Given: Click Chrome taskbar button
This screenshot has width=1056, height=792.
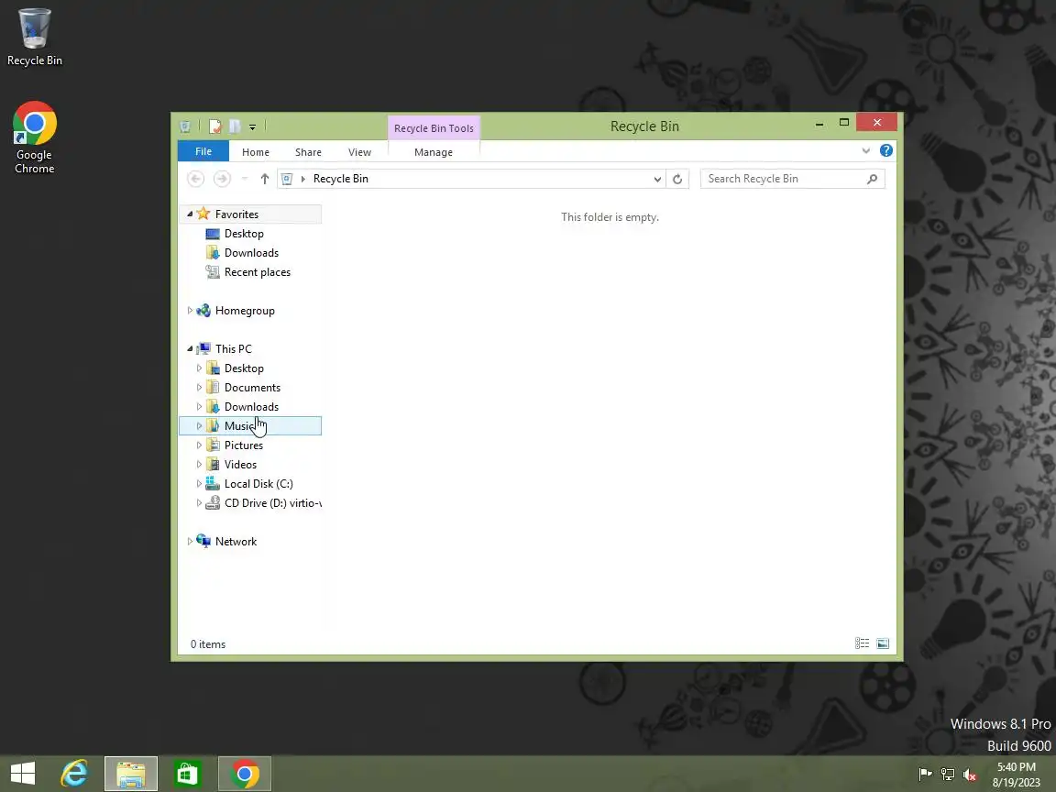Looking at the screenshot, I should [245, 775].
